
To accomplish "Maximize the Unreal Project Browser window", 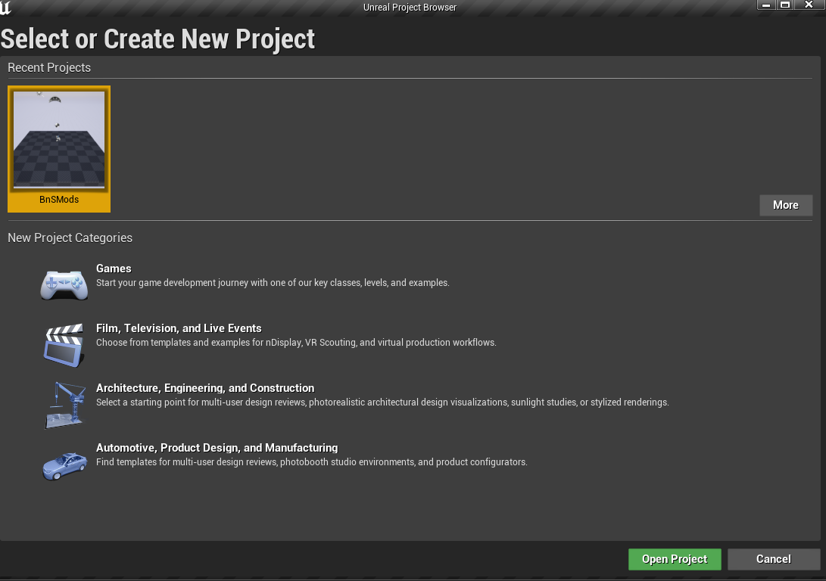I will pyautogui.click(x=785, y=5).
